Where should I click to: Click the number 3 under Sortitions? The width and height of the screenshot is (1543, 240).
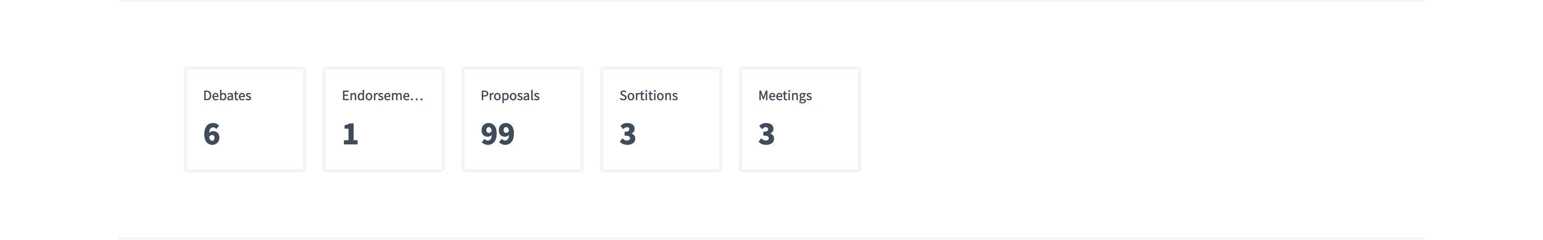coord(627,134)
